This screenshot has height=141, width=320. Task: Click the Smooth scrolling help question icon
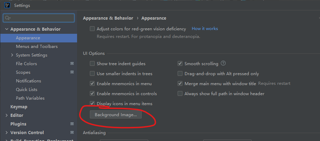pos(223,63)
